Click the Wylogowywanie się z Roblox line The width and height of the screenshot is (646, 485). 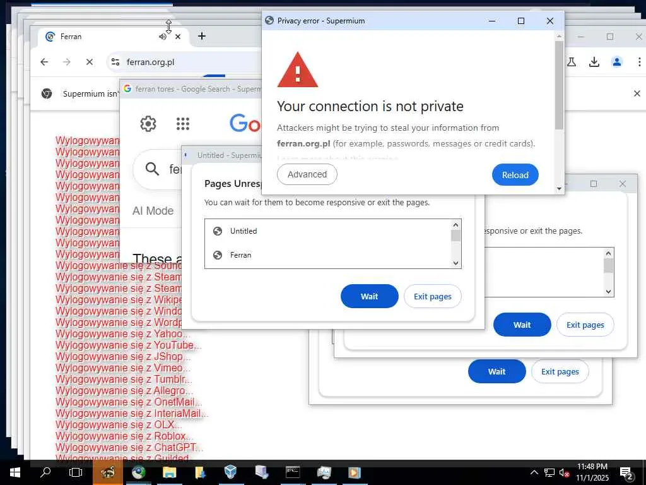pos(124,436)
